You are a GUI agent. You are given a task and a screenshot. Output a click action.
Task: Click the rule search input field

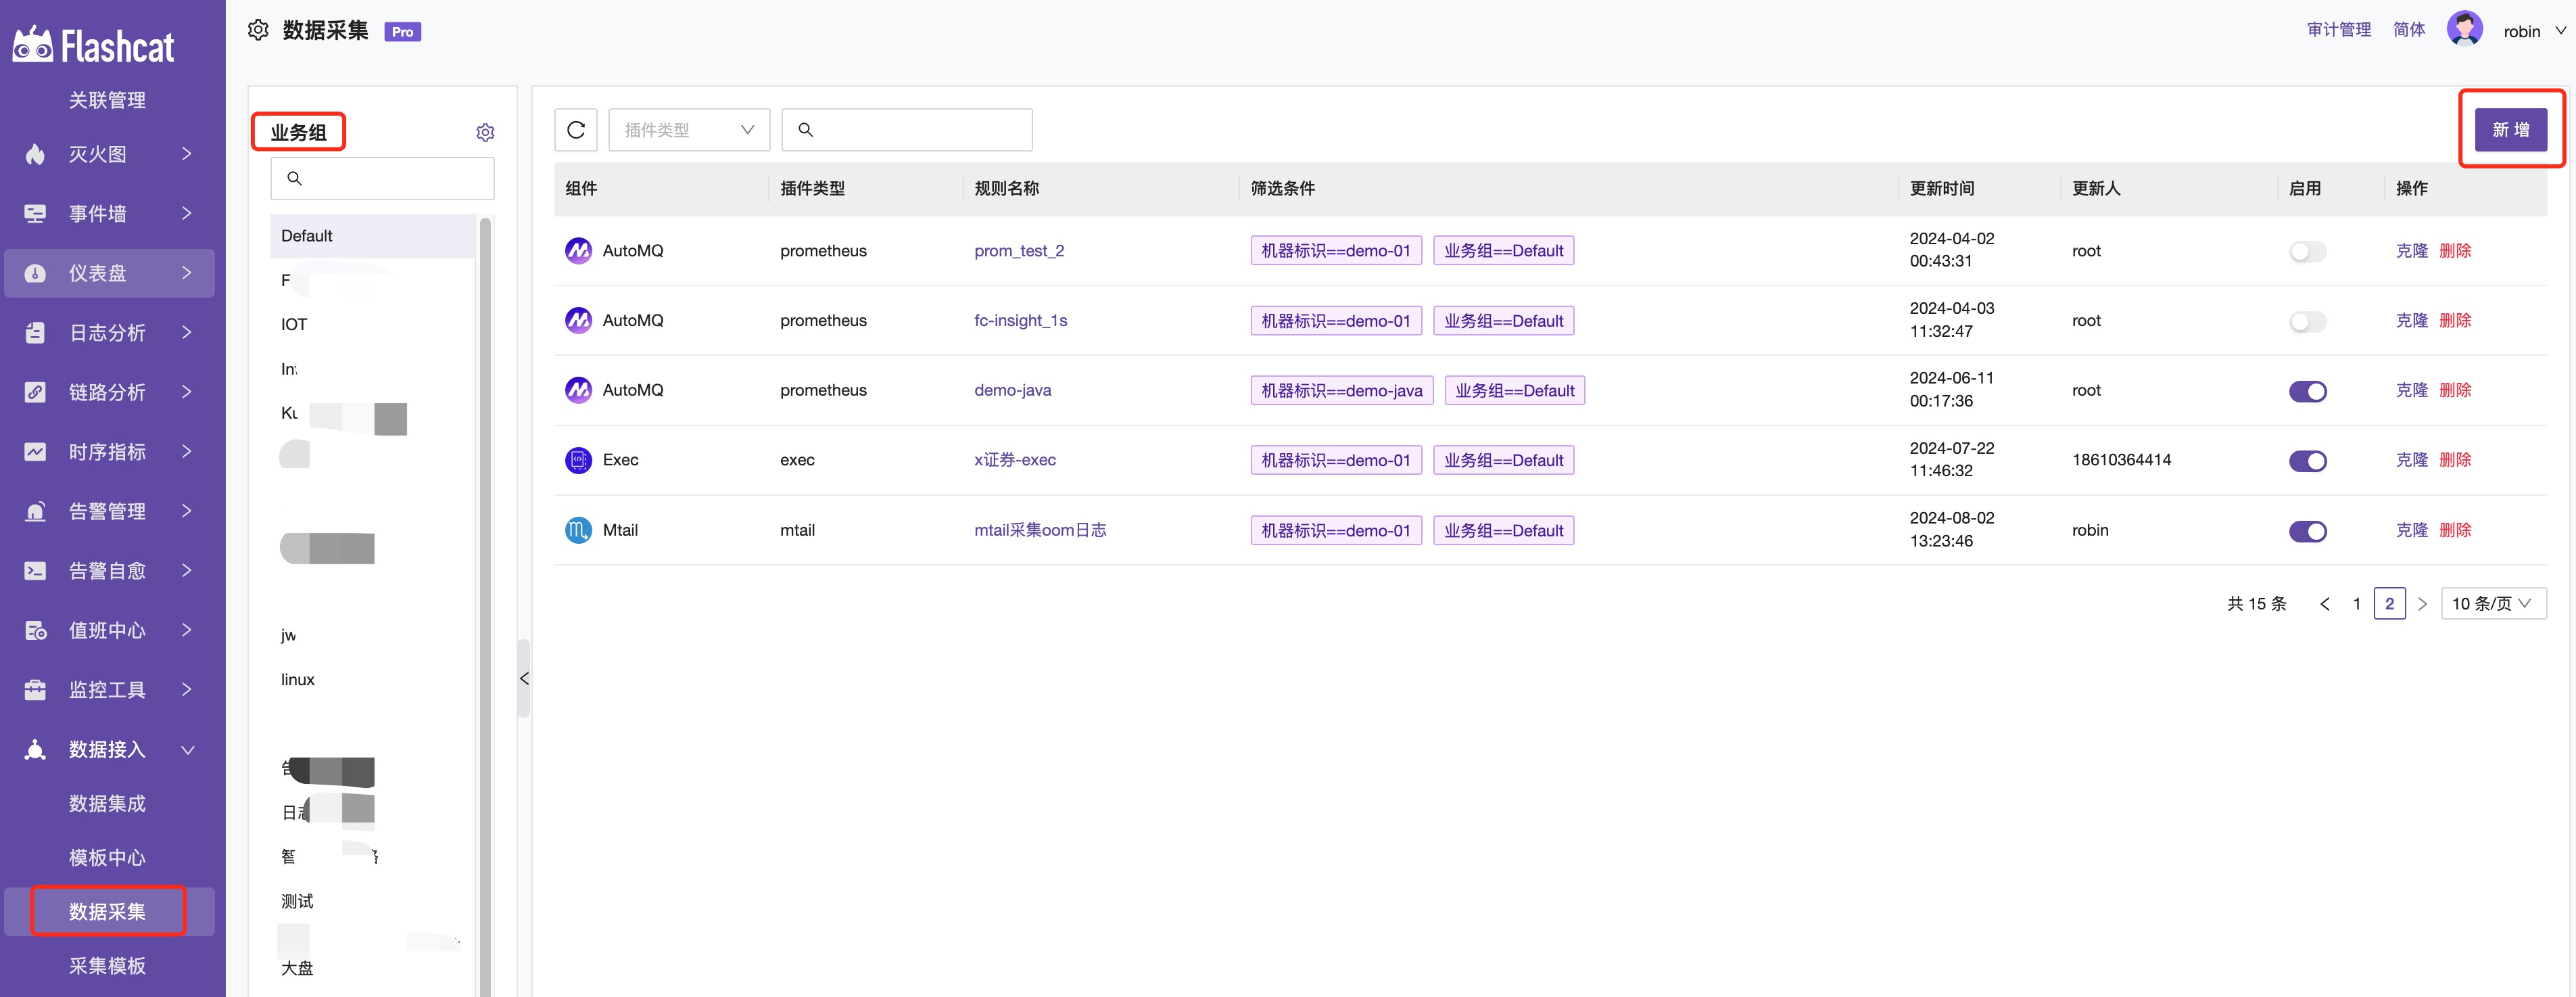click(x=907, y=130)
